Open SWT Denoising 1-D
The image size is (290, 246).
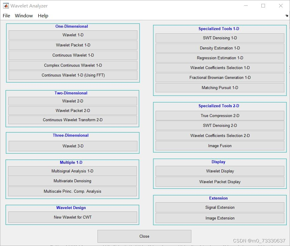(220, 38)
